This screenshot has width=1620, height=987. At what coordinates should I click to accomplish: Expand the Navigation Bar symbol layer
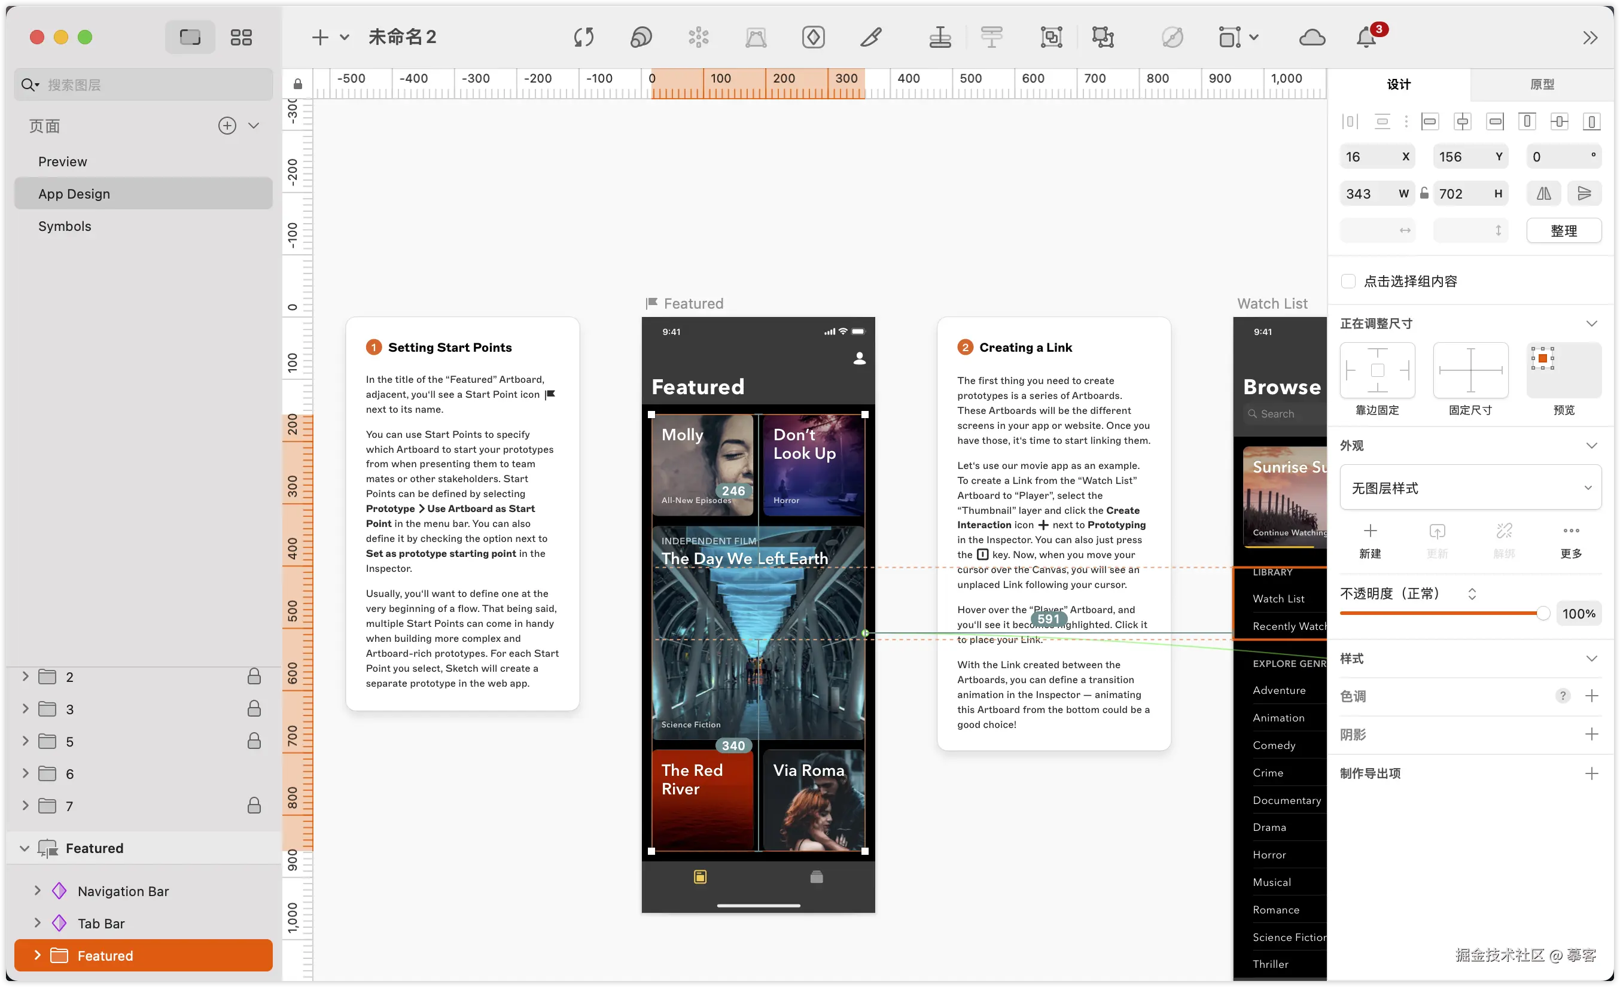point(38,890)
